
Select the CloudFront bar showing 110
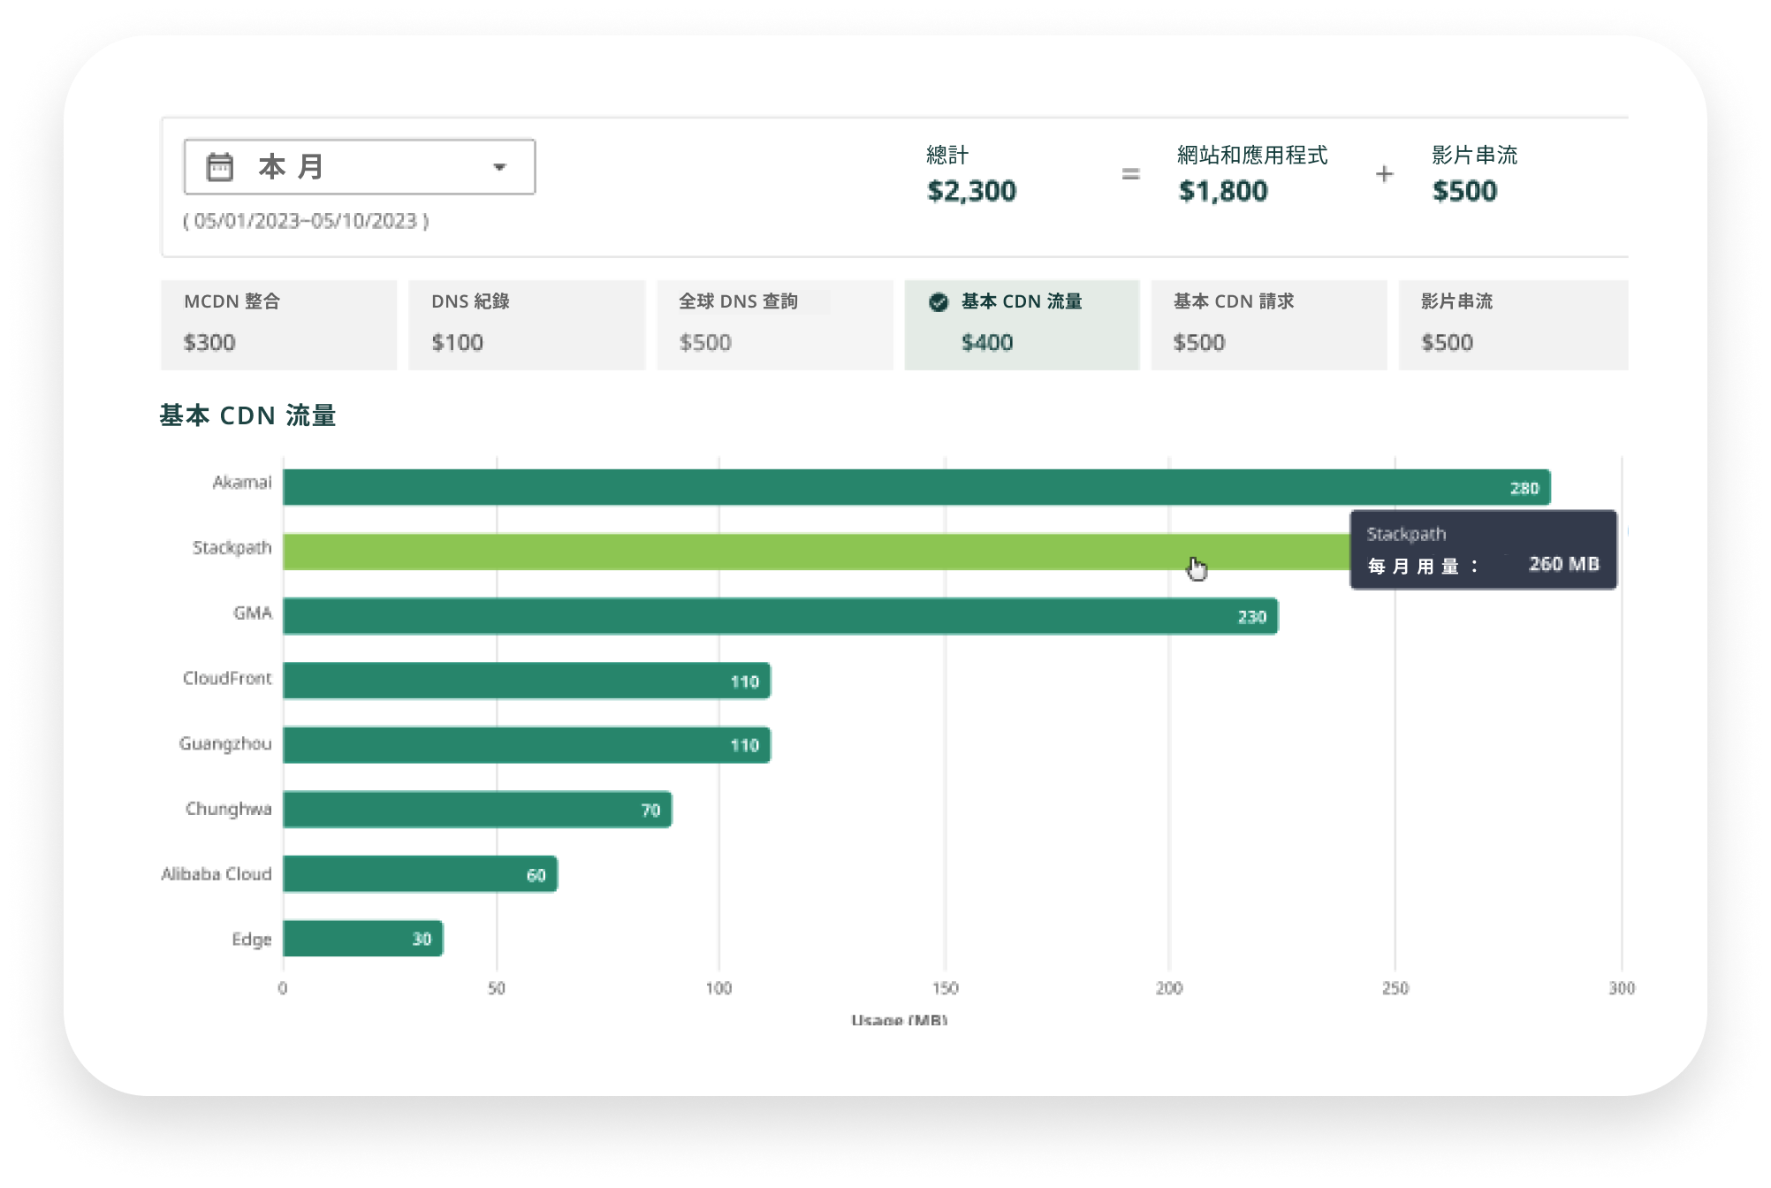click(x=527, y=681)
